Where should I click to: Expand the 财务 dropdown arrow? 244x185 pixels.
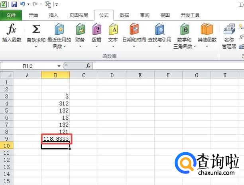(80, 46)
